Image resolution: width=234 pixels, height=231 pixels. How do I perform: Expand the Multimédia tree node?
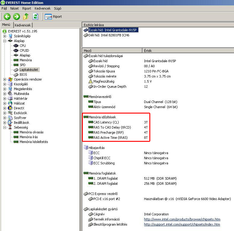point(5,94)
